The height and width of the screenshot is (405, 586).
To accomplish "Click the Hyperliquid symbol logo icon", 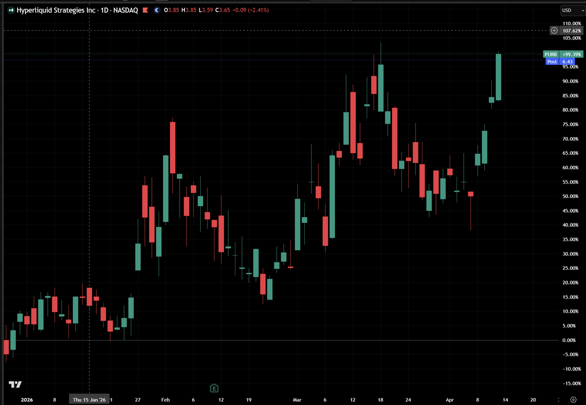I will pyautogui.click(x=11, y=10).
